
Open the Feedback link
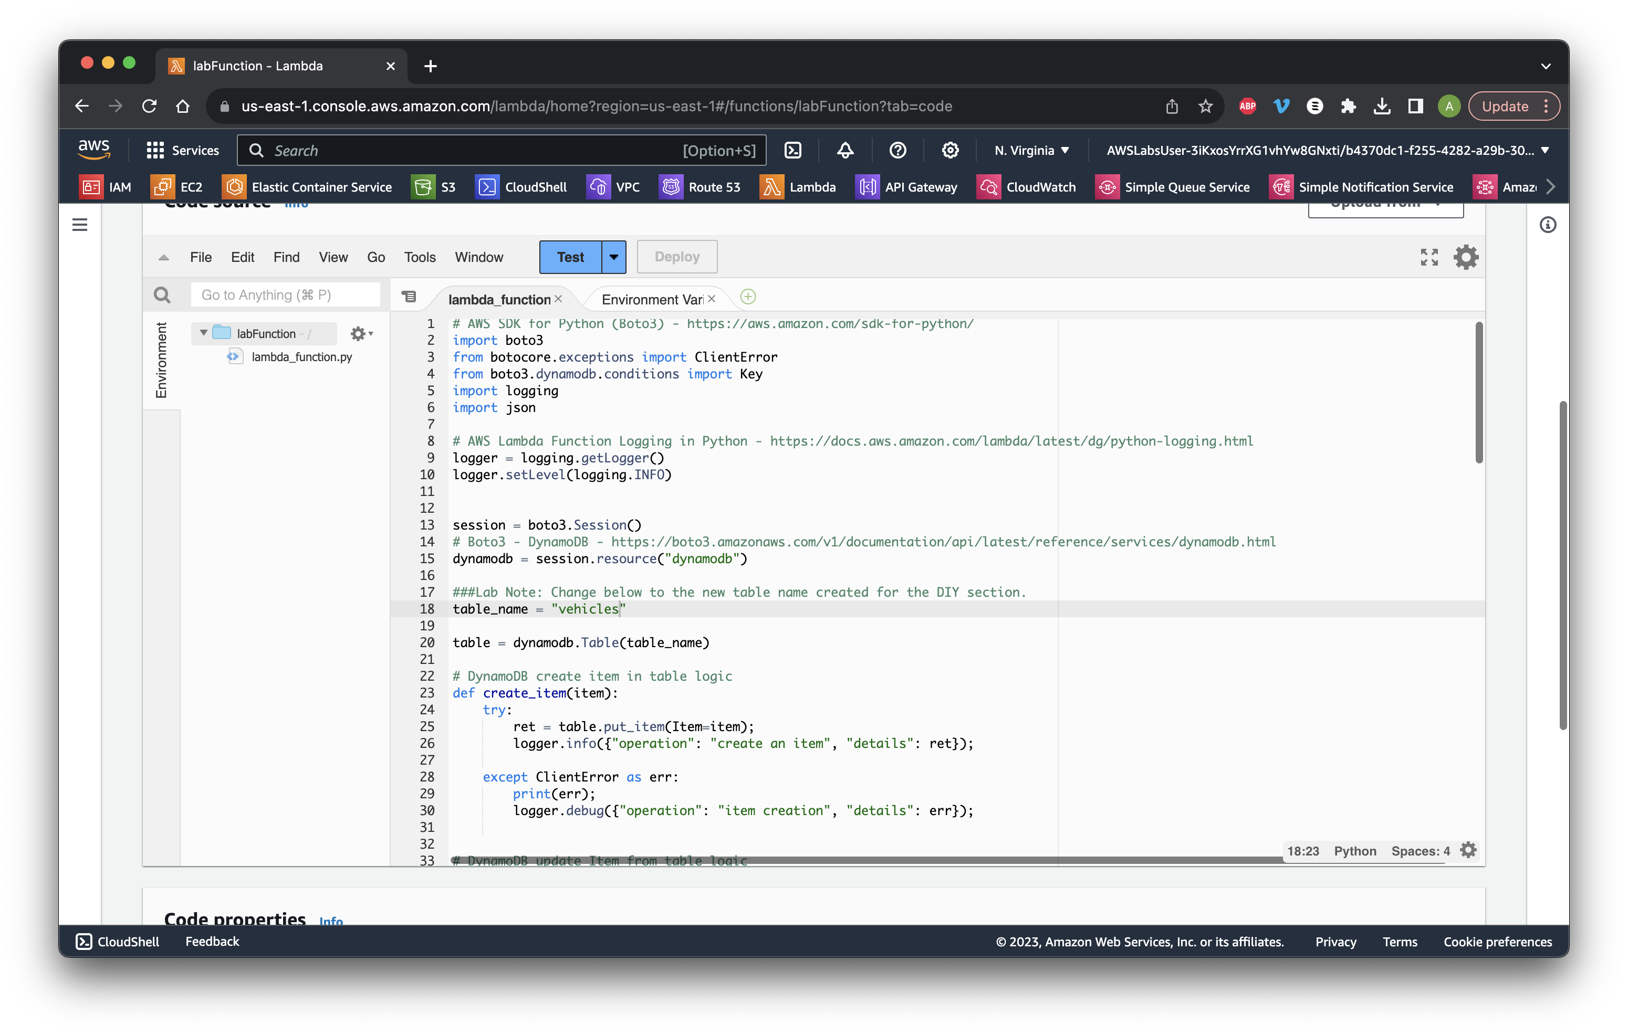pyautogui.click(x=212, y=941)
